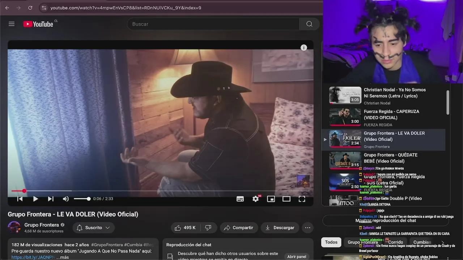Open player settings gear
The height and width of the screenshot is (260, 463).
tap(256, 199)
